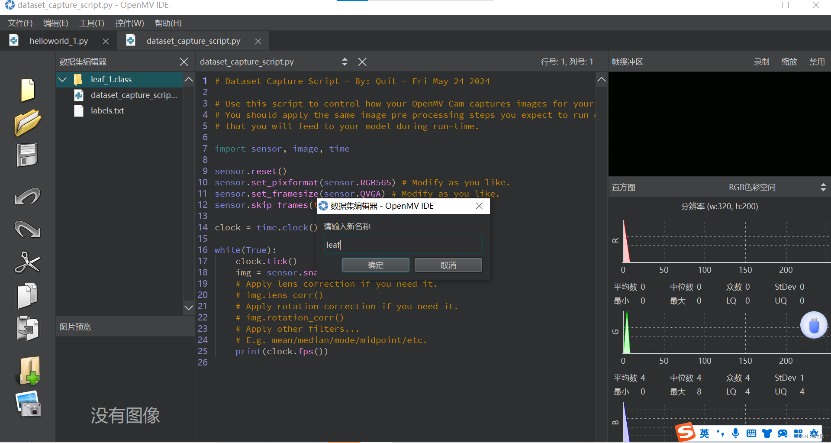Click the new name input field containing leaf
831x443 pixels.
tap(403, 245)
